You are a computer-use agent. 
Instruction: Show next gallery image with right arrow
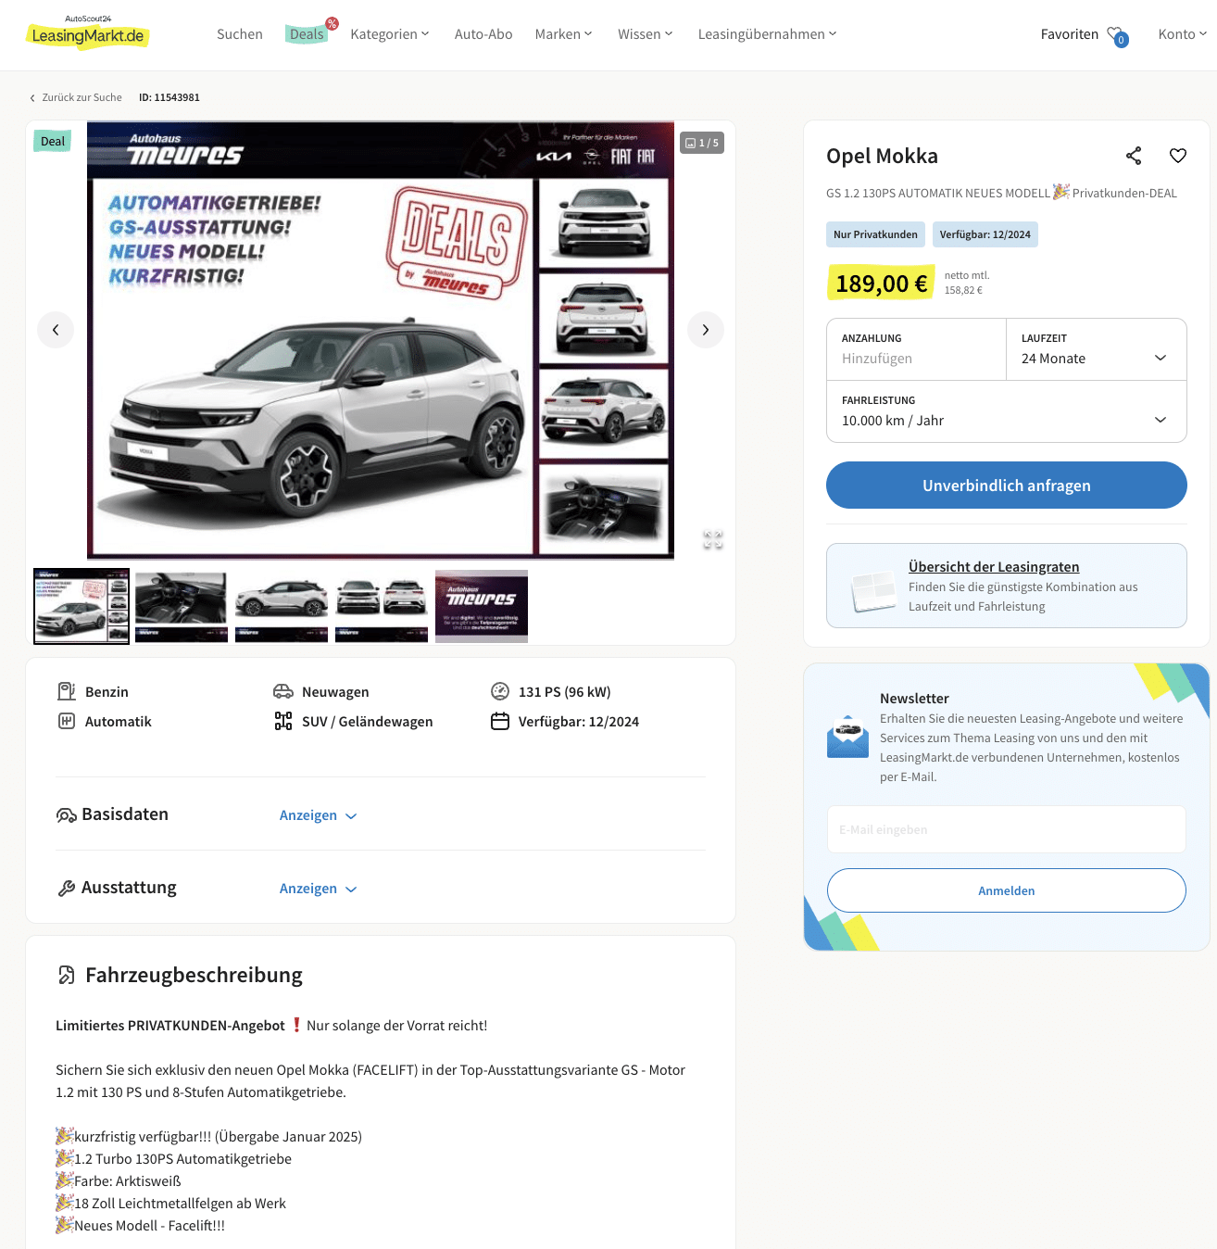706,330
